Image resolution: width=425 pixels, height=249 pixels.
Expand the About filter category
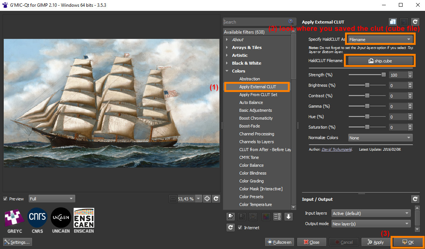227,40
